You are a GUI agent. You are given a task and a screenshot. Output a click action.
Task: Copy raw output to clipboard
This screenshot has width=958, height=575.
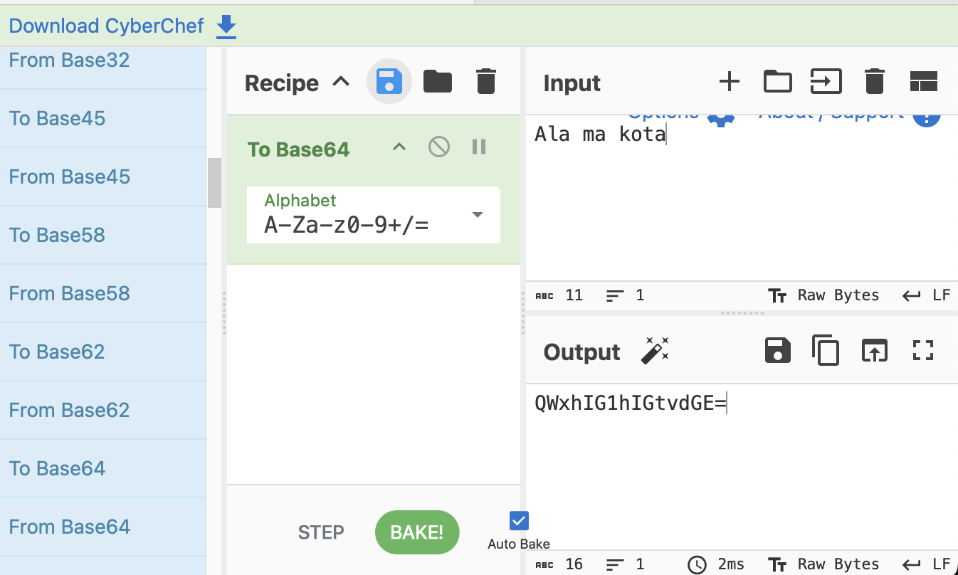[826, 351]
